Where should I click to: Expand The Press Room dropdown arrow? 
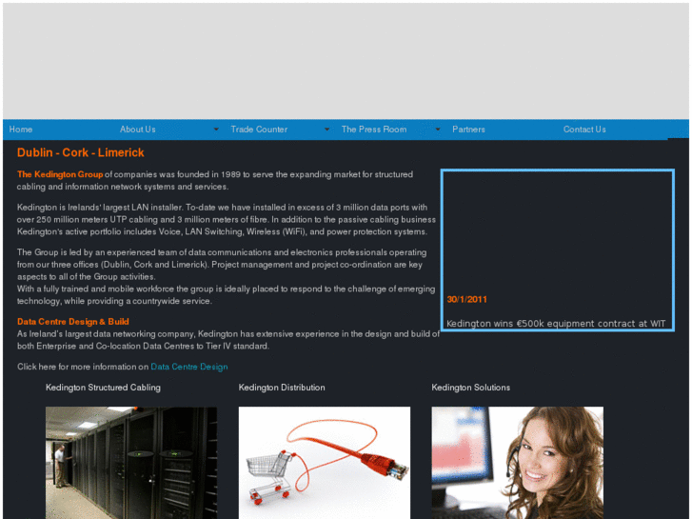click(x=438, y=130)
